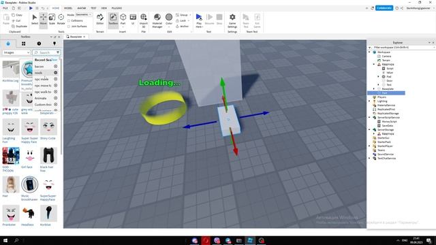Click the Toolbox search field
This screenshot has height=245, width=436.
[46, 52]
